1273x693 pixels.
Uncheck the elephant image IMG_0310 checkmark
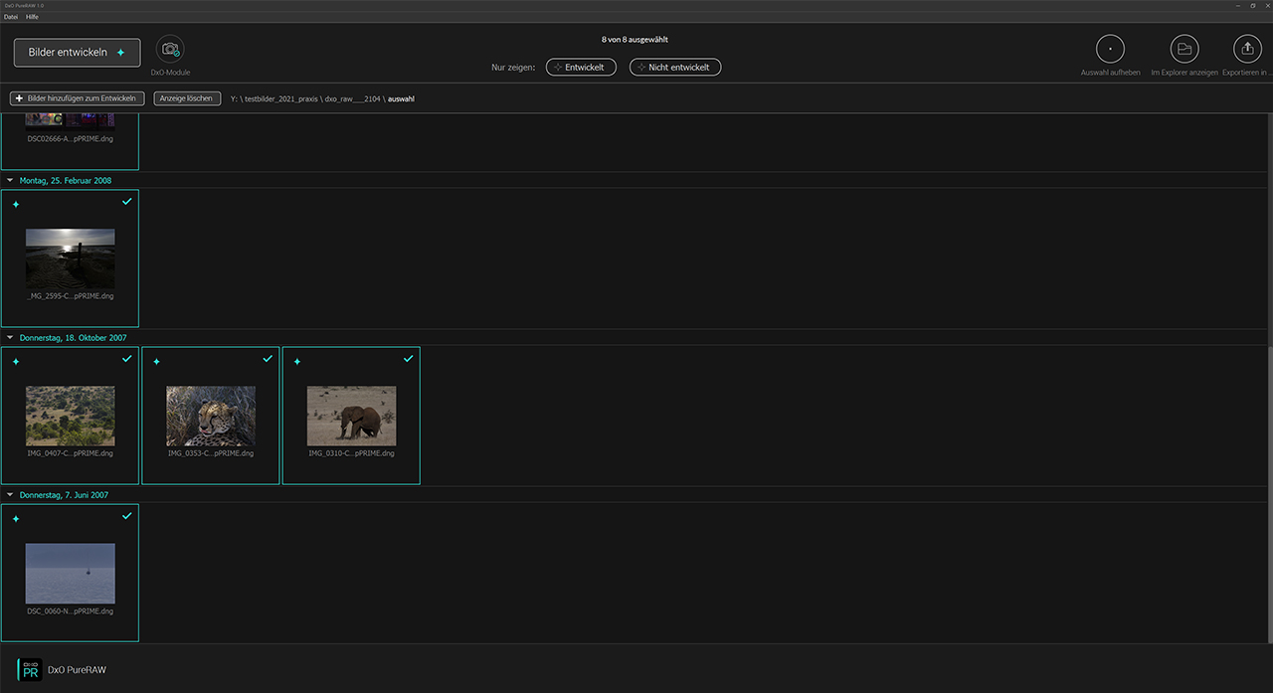tap(408, 359)
